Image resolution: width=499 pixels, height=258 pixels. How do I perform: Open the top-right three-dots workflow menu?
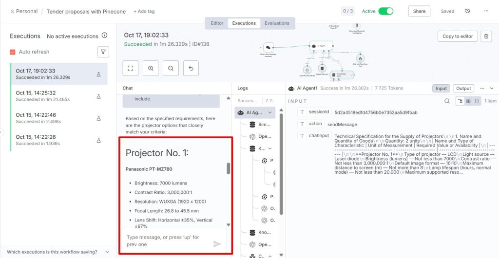pos(486,11)
